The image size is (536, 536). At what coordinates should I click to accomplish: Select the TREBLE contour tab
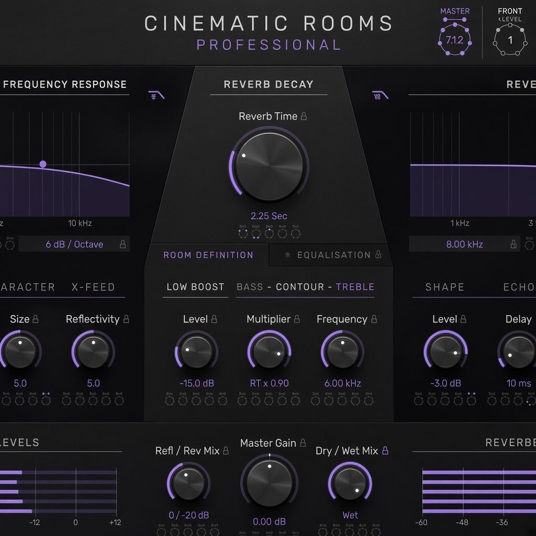tap(355, 287)
